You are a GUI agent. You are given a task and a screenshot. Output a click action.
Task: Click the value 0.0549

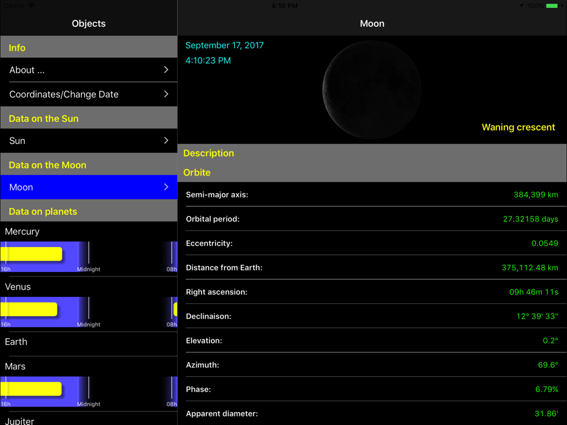coord(544,243)
